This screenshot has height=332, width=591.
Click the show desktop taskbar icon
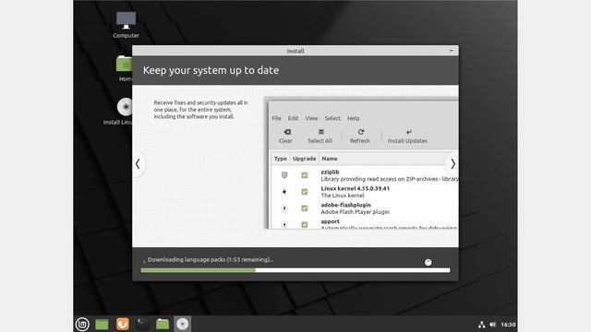pyautogui.click(x=102, y=324)
